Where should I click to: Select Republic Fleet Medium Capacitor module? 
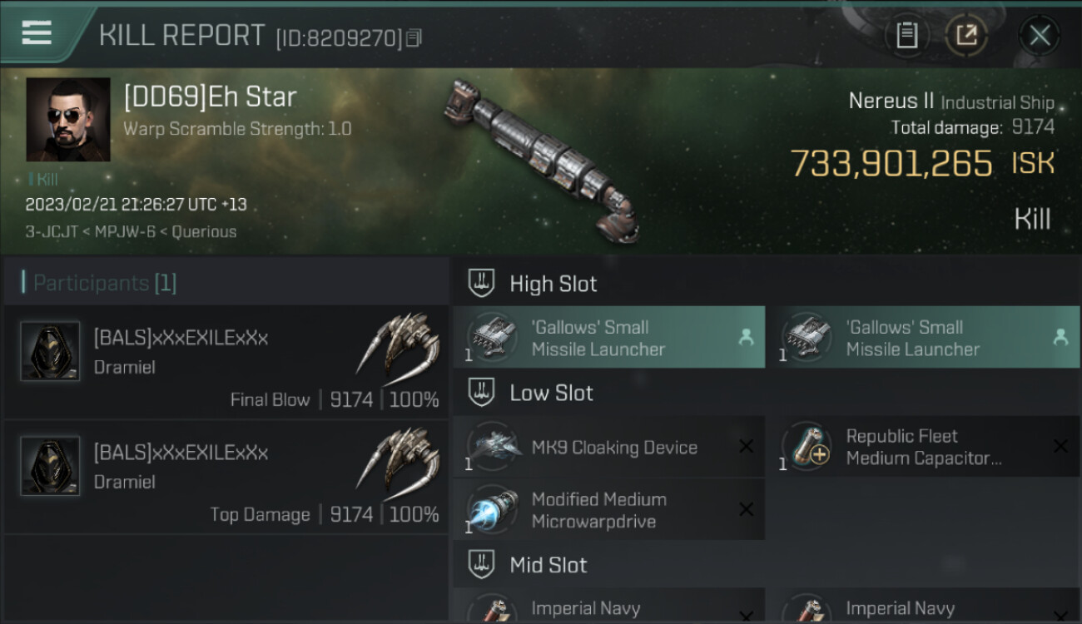[922, 448]
